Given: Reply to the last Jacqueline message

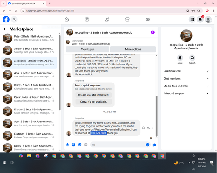Looking at the screenshot, I should click(x=148, y=128).
